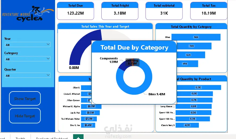The width and height of the screenshot is (236, 139).
Task: Select the Total subtotal card value 31K
Action: [164, 13]
